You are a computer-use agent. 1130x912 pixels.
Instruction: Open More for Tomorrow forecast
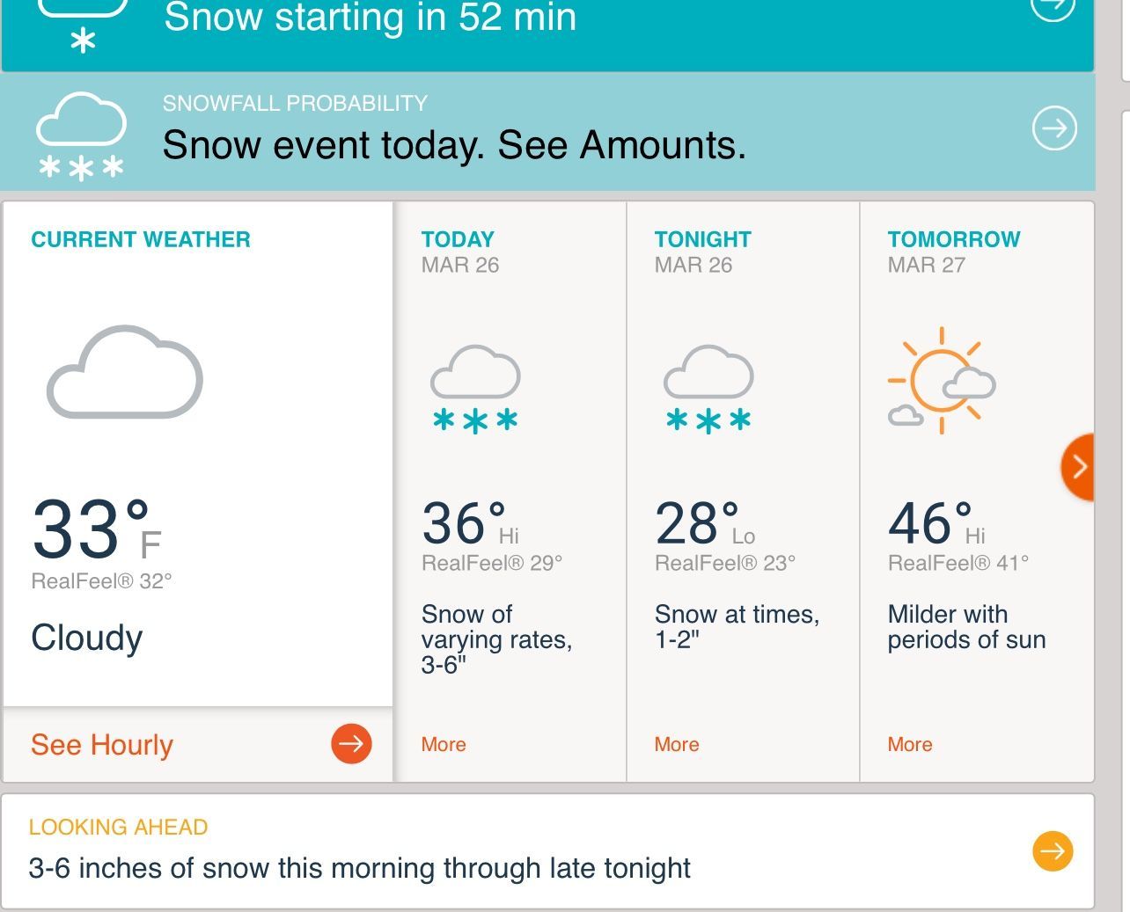click(910, 744)
